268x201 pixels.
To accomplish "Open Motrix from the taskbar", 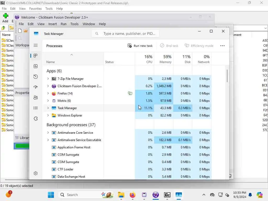I will tap(144, 195).
